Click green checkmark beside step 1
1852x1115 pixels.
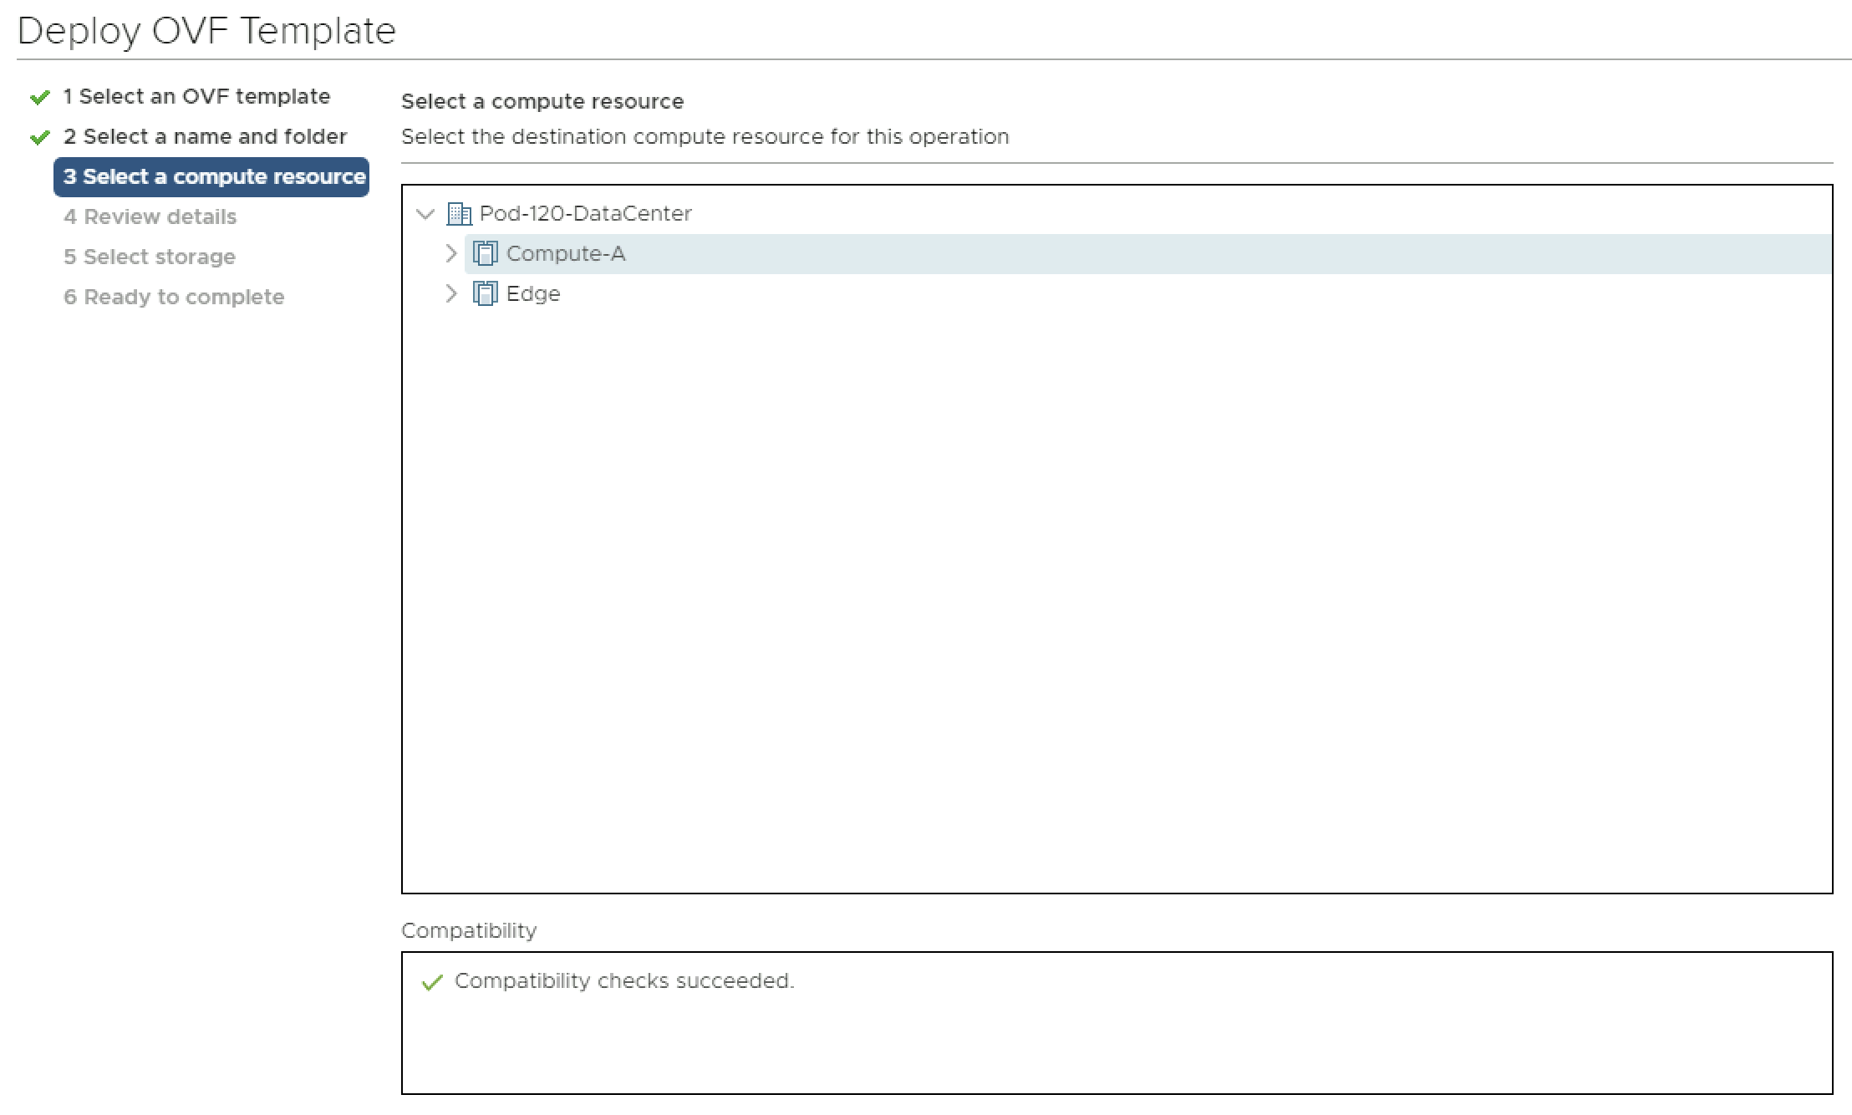click(39, 98)
